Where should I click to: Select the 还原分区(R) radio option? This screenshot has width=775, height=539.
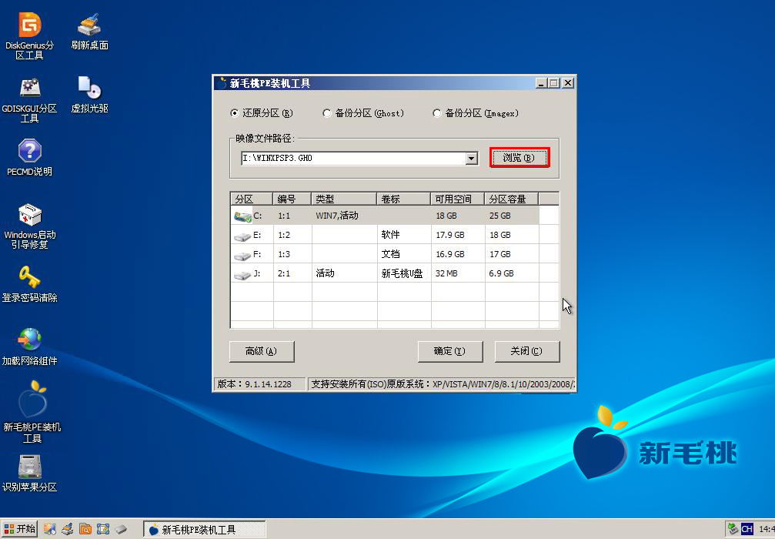tap(262, 113)
